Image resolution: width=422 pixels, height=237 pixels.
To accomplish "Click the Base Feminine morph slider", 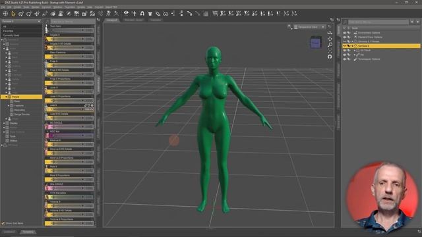I will coord(69,57).
